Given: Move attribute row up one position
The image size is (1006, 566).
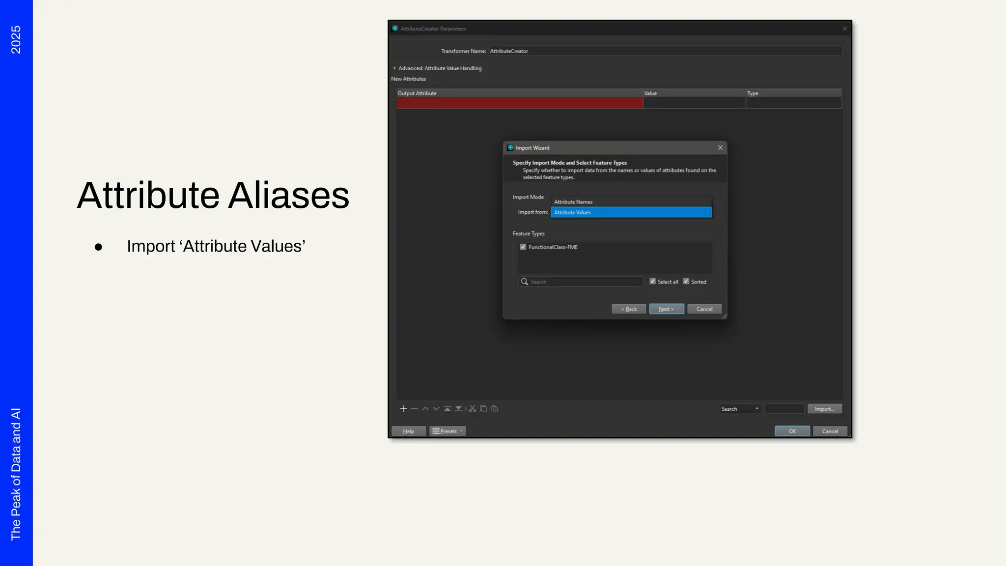Looking at the screenshot, I should click(425, 409).
